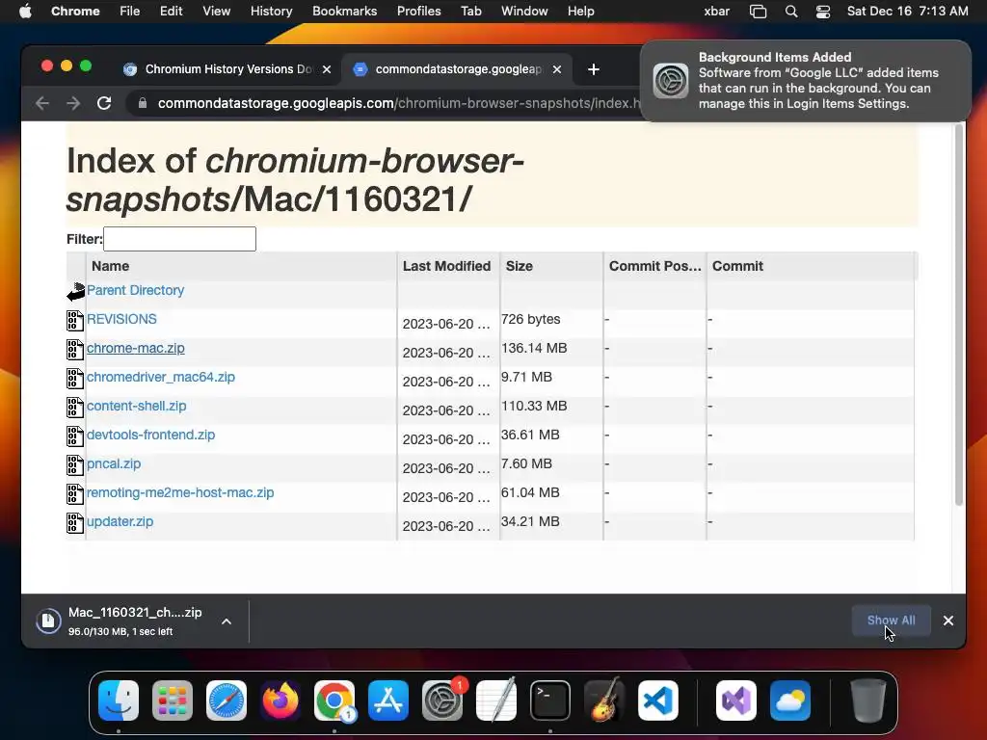Open Control Center in menu bar
The width and height of the screenshot is (987, 740).
click(x=823, y=12)
